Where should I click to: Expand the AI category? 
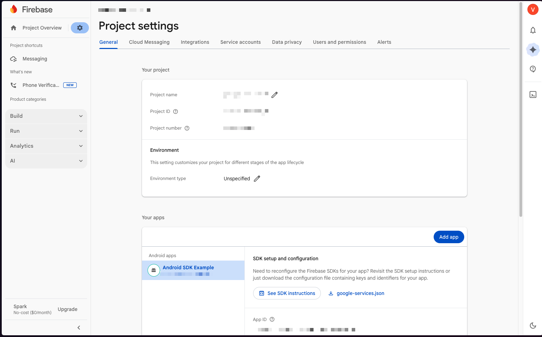tap(46, 161)
